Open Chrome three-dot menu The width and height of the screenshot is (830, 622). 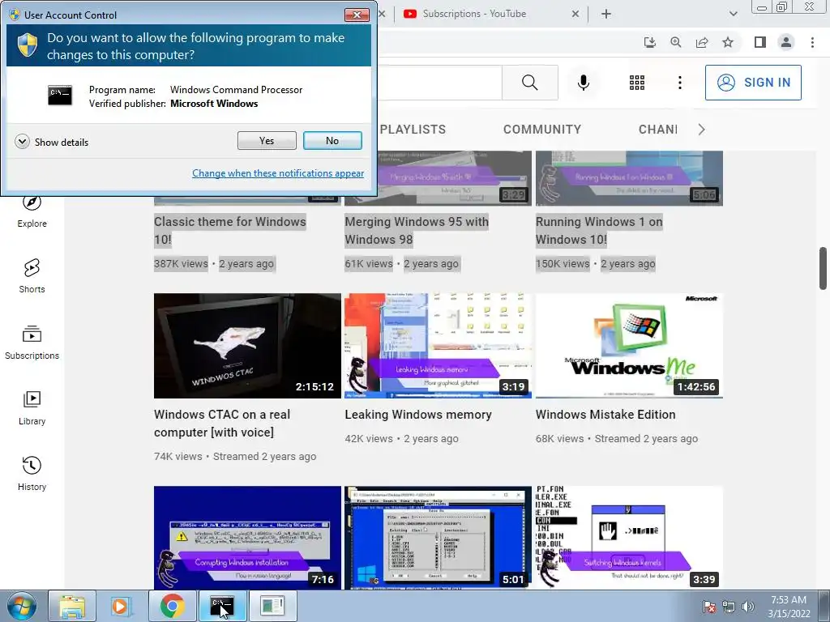click(812, 42)
